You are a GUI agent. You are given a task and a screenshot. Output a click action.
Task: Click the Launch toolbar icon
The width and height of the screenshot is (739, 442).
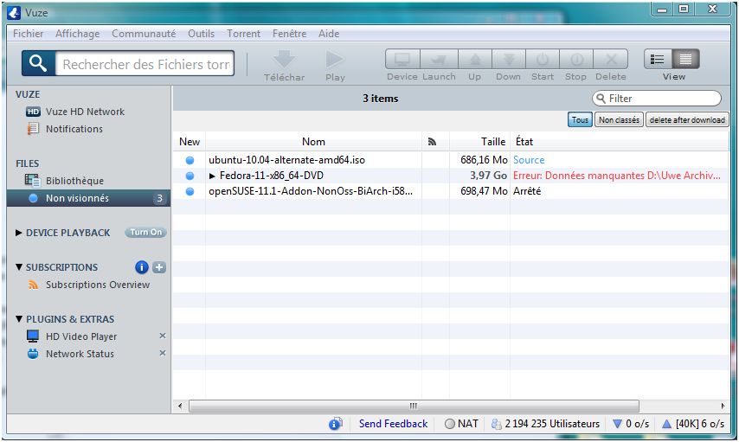[x=438, y=60]
